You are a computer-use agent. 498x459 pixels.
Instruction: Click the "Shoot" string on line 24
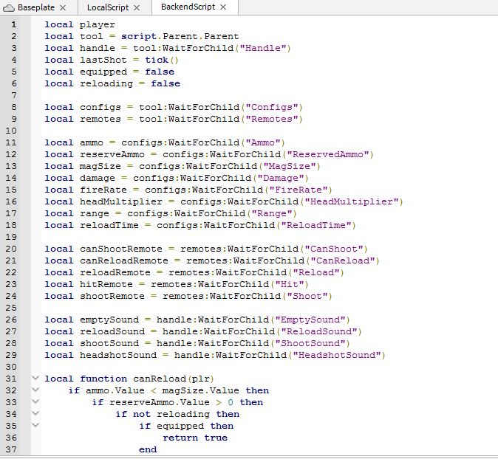(307, 296)
